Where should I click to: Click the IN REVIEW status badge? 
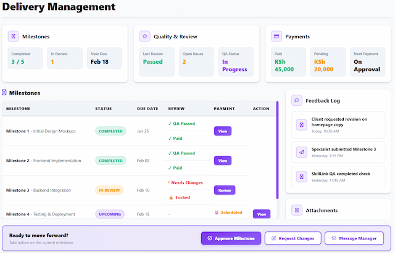(x=109, y=190)
